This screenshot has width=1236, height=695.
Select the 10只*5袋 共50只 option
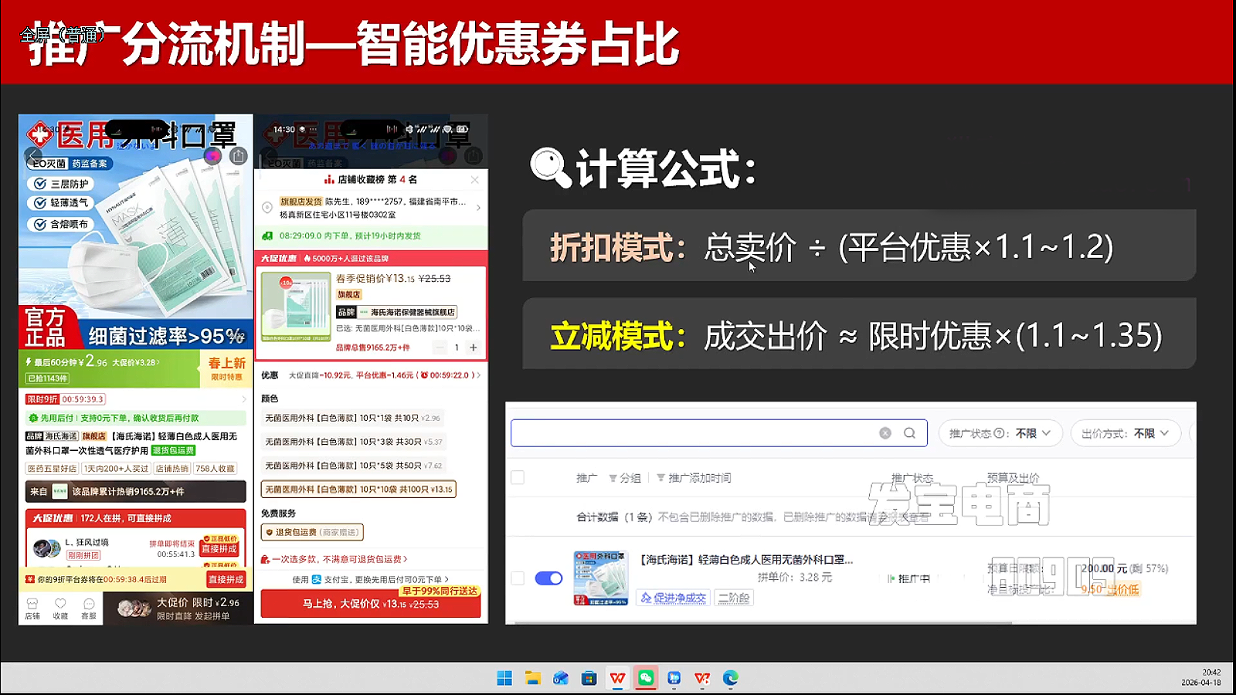(354, 466)
